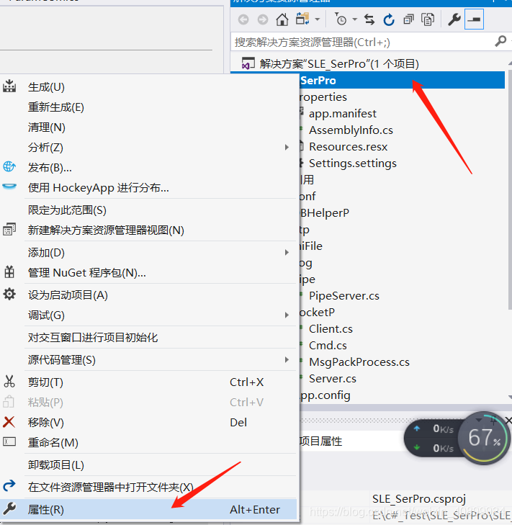512x525 pixels.
Task: Open Server.cs file
Action: 332,378
